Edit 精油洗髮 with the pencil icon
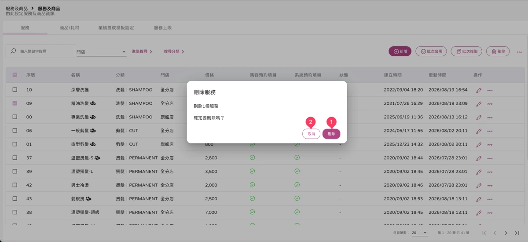Image resolution: width=528 pixels, height=242 pixels. tap(479, 104)
